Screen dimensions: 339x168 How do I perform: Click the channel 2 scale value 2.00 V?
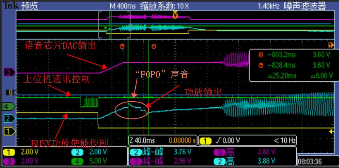pyautogui.click(x=98, y=152)
